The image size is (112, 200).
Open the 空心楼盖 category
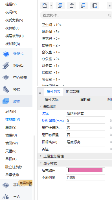point(16,77)
